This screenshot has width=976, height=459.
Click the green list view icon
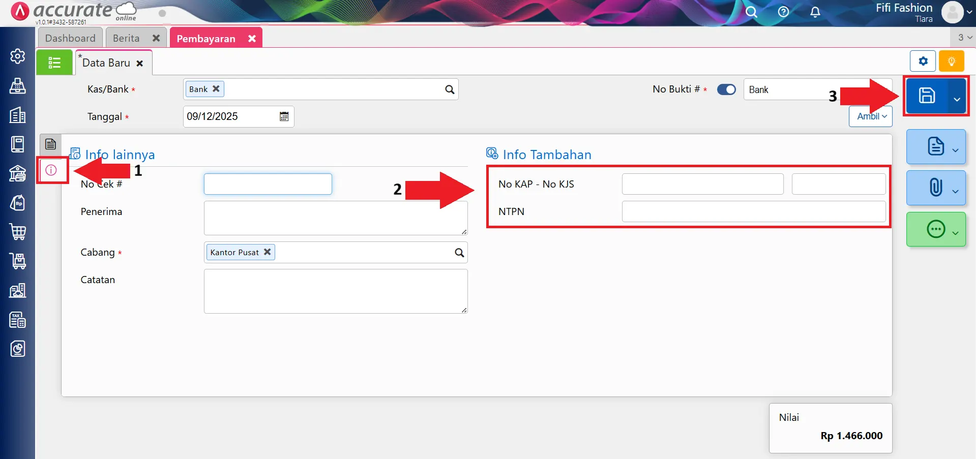pyautogui.click(x=54, y=63)
